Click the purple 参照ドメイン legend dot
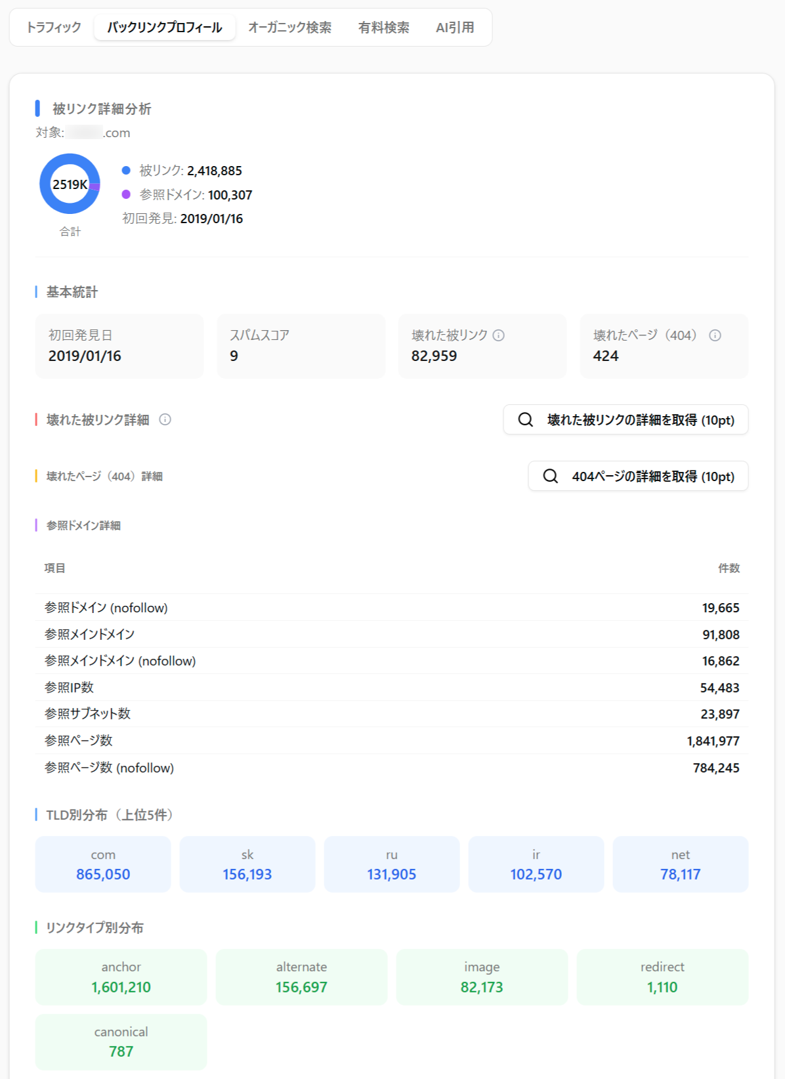Screen dimensions: 785x1079 coord(126,194)
